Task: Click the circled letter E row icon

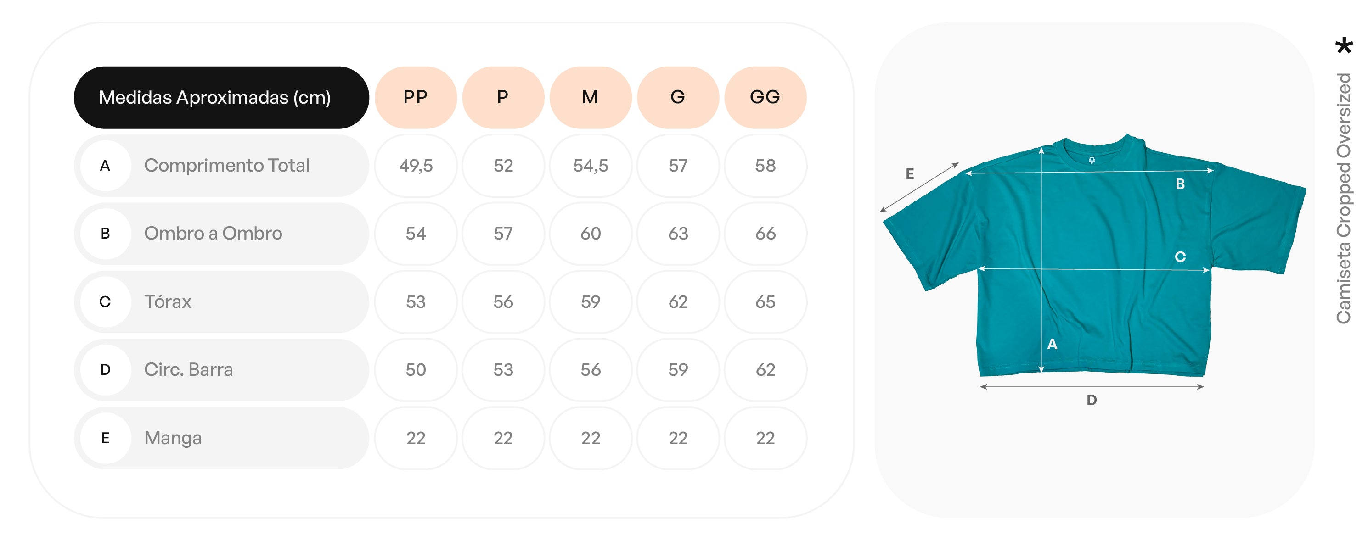Action: click(105, 438)
